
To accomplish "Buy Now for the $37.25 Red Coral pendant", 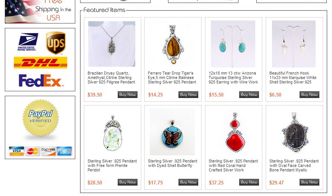I will [249, 182].
